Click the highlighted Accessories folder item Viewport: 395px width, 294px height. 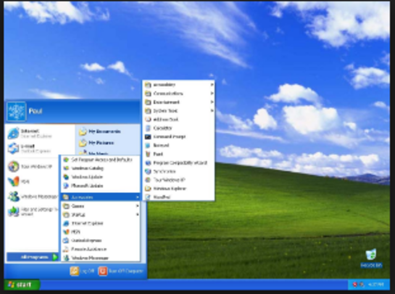point(101,197)
